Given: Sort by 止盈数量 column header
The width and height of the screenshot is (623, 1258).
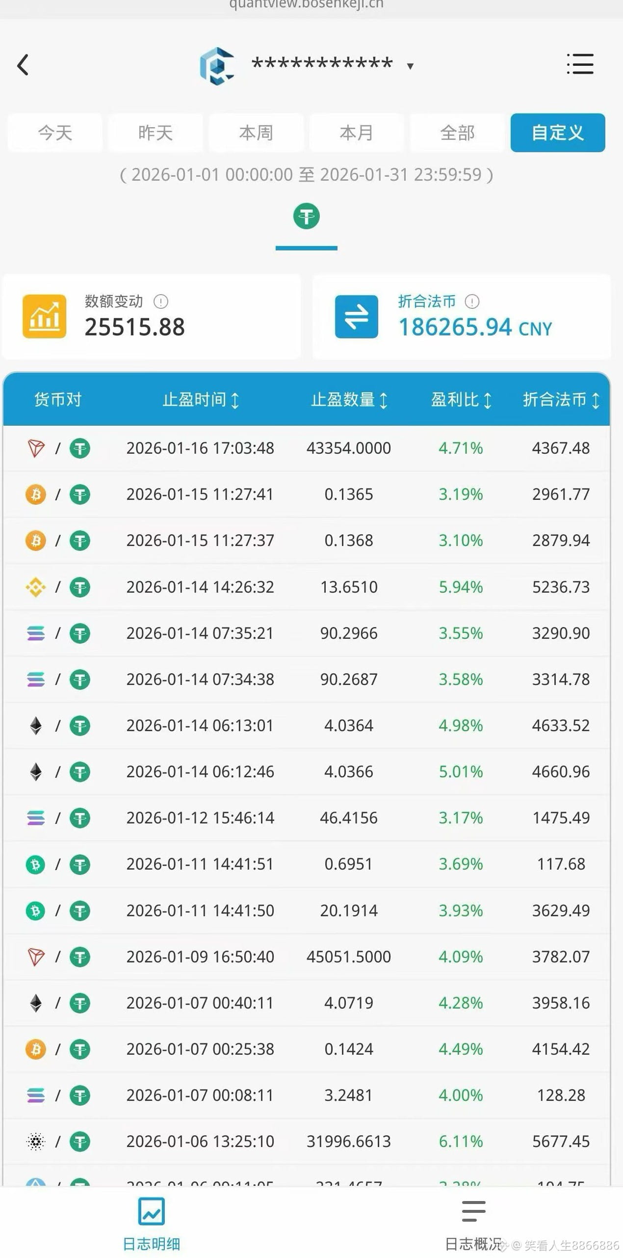Looking at the screenshot, I should pyautogui.click(x=349, y=400).
